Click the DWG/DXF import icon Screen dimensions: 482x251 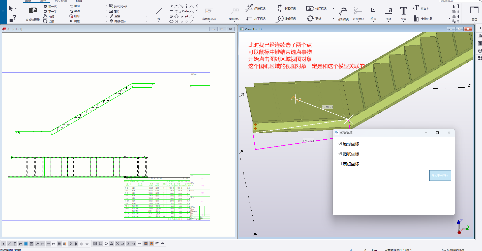(111, 6)
